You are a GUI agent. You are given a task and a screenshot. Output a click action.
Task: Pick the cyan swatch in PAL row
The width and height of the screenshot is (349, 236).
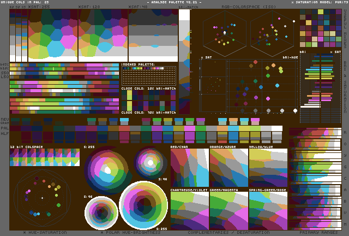tap(233, 128)
